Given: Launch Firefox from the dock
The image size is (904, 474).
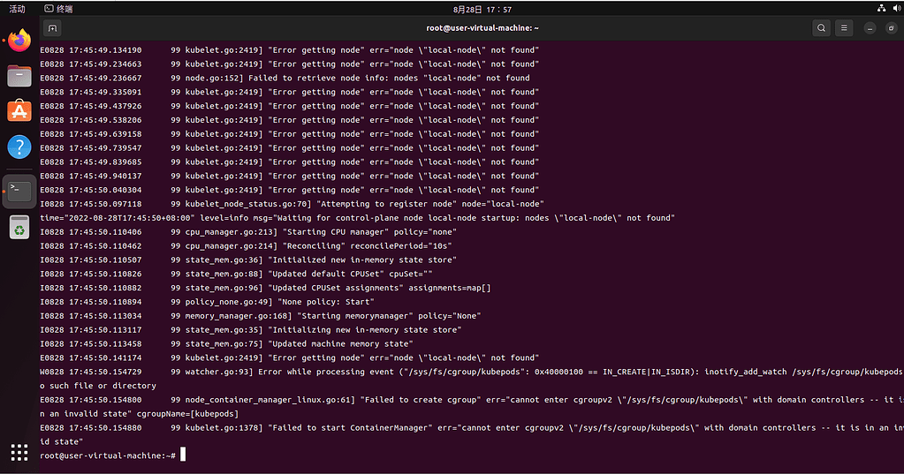Looking at the screenshot, I should point(19,41).
